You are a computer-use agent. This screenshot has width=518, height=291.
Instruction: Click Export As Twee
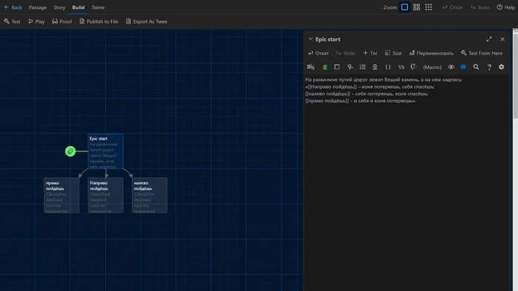(147, 21)
